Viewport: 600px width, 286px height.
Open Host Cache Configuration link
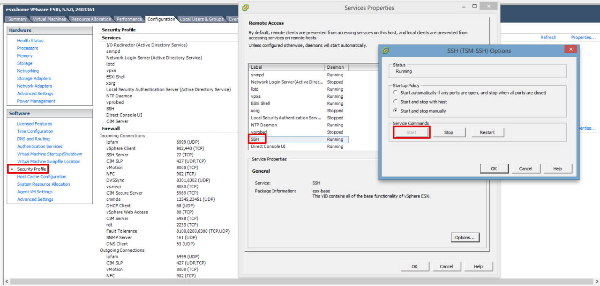[42, 176]
